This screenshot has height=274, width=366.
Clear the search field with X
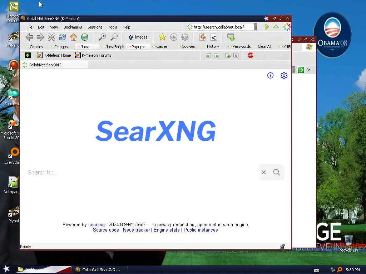(x=264, y=172)
